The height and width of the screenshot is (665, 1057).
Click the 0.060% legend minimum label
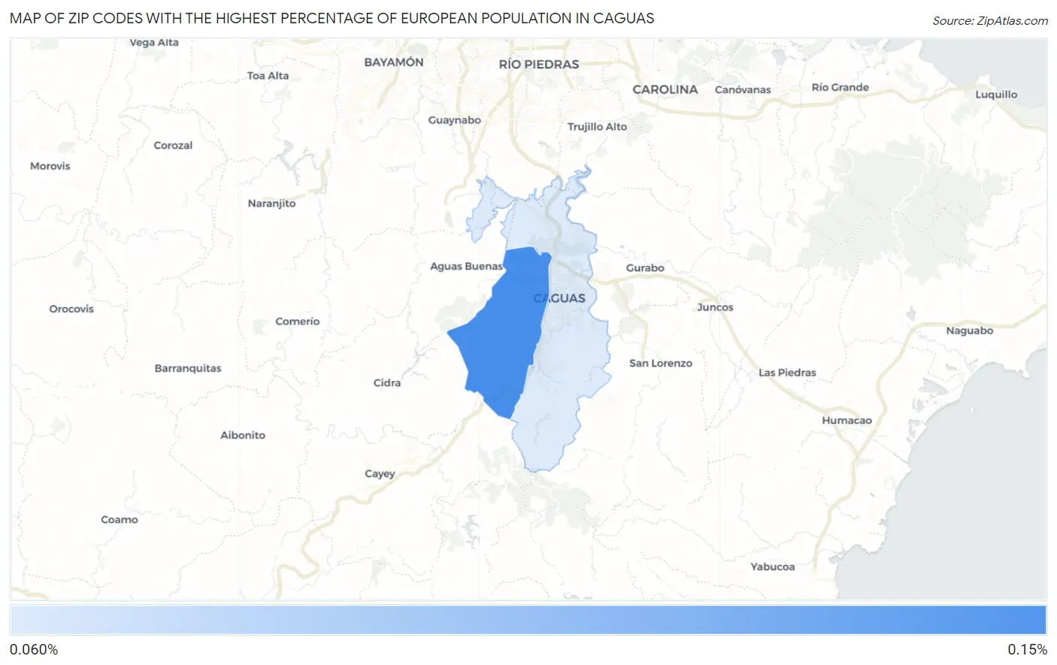point(34,649)
